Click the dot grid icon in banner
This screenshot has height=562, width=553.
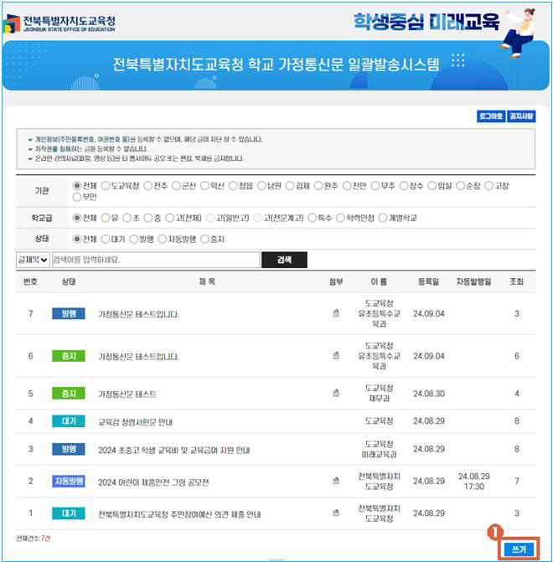coord(457,60)
